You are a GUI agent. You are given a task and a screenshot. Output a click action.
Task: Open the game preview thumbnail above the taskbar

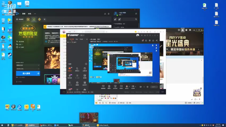pos(89,118)
